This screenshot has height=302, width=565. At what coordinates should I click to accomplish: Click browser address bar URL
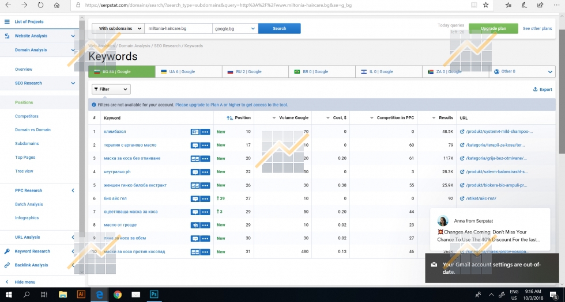pos(219,5)
